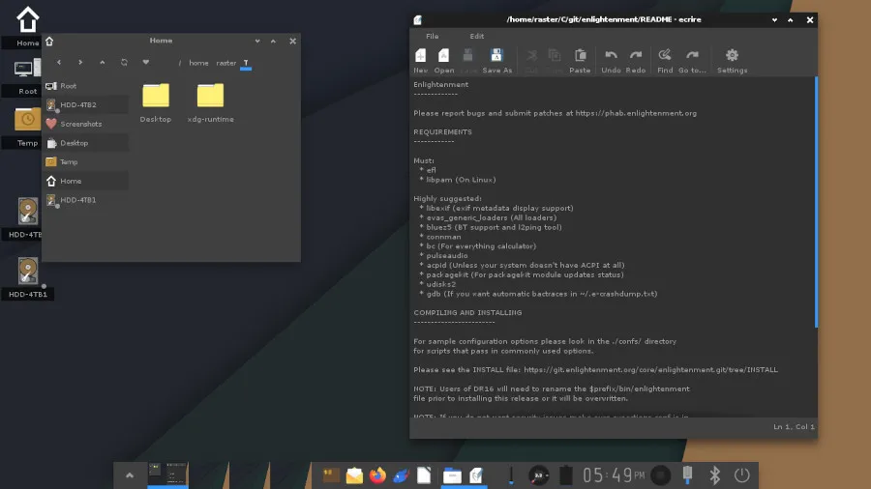Click the Redo arrow icon
This screenshot has width=871, height=489.
pos(636,57)
